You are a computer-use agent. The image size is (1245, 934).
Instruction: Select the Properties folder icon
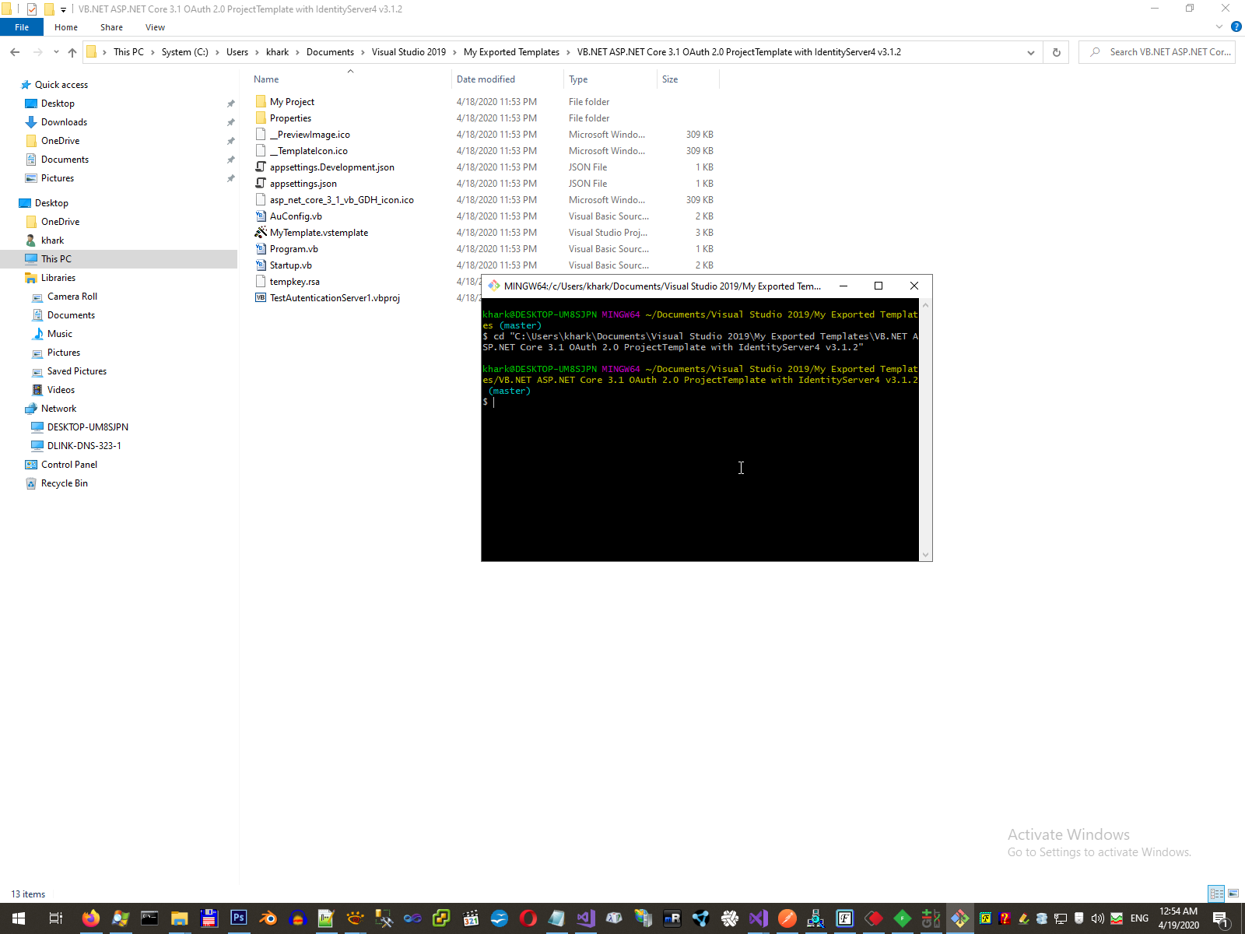pos(261,118)
